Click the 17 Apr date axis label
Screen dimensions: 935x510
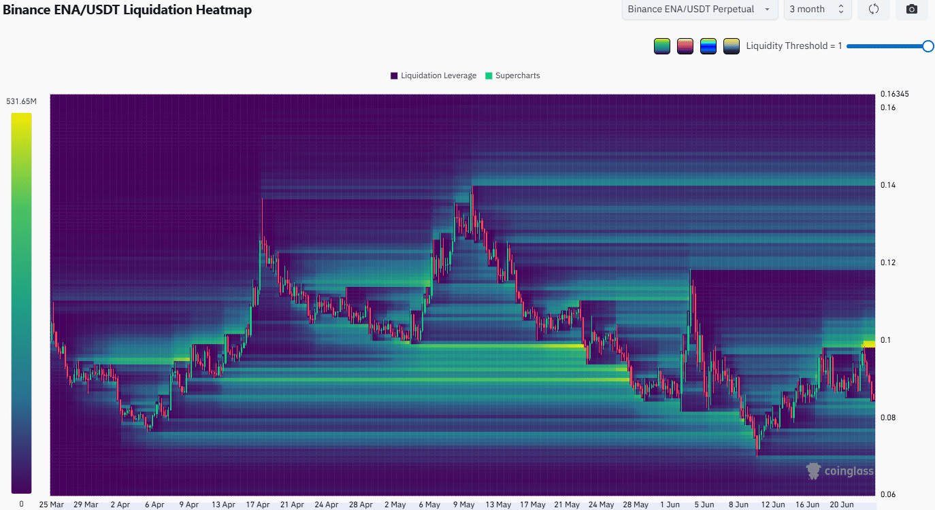(x=257, y=505)
